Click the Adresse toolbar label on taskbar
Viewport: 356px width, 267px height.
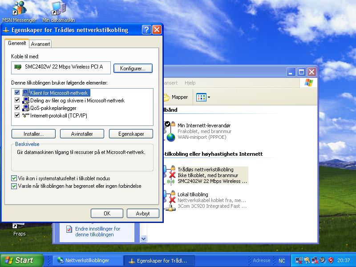click(262, 260)
